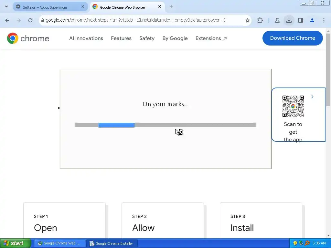This screenshot has height=248, width=331.
Task: Toggle the side panel icon
Action: (x=301, y=20)
